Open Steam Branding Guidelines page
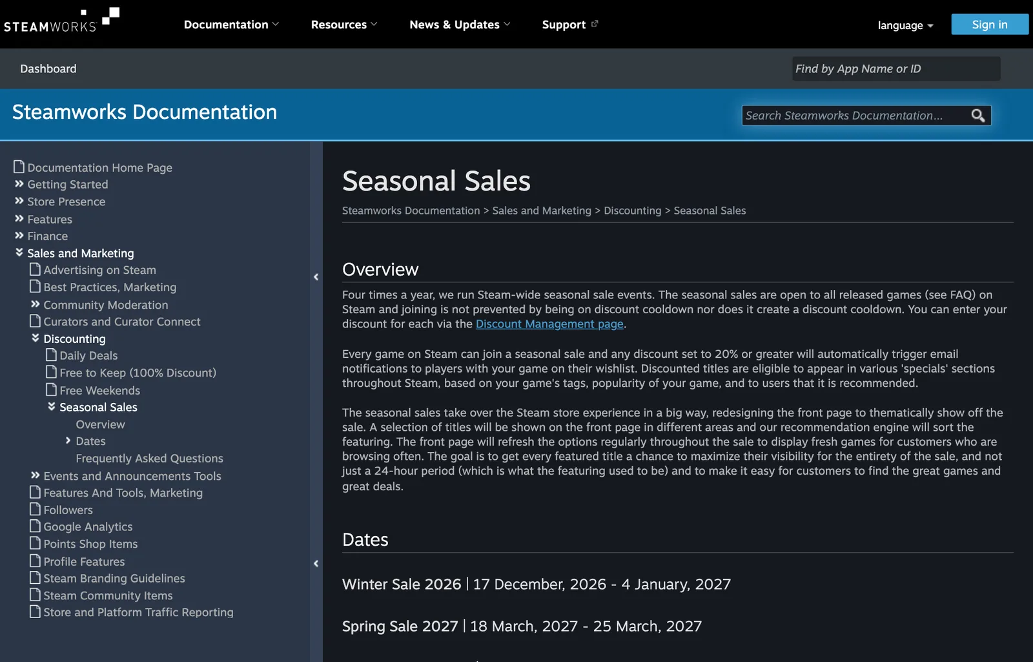 114,578
